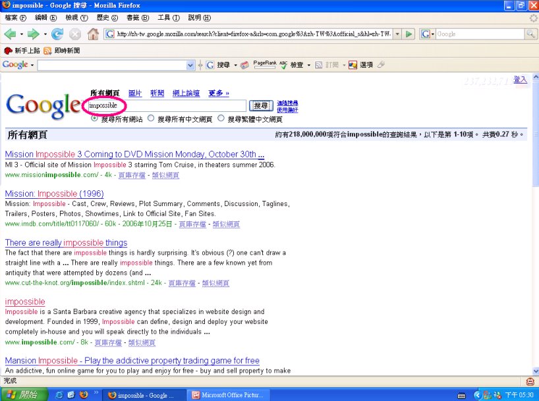Click the Google Toolbar 搜尋 button
This screenshot has width=539, height=401.
coord(219,65)
